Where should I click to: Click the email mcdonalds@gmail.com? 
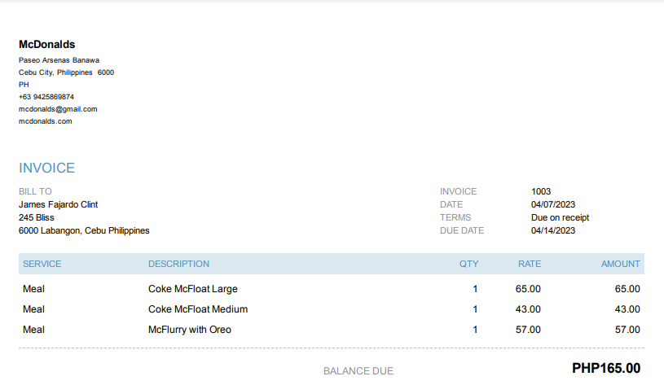click(58, 109)
